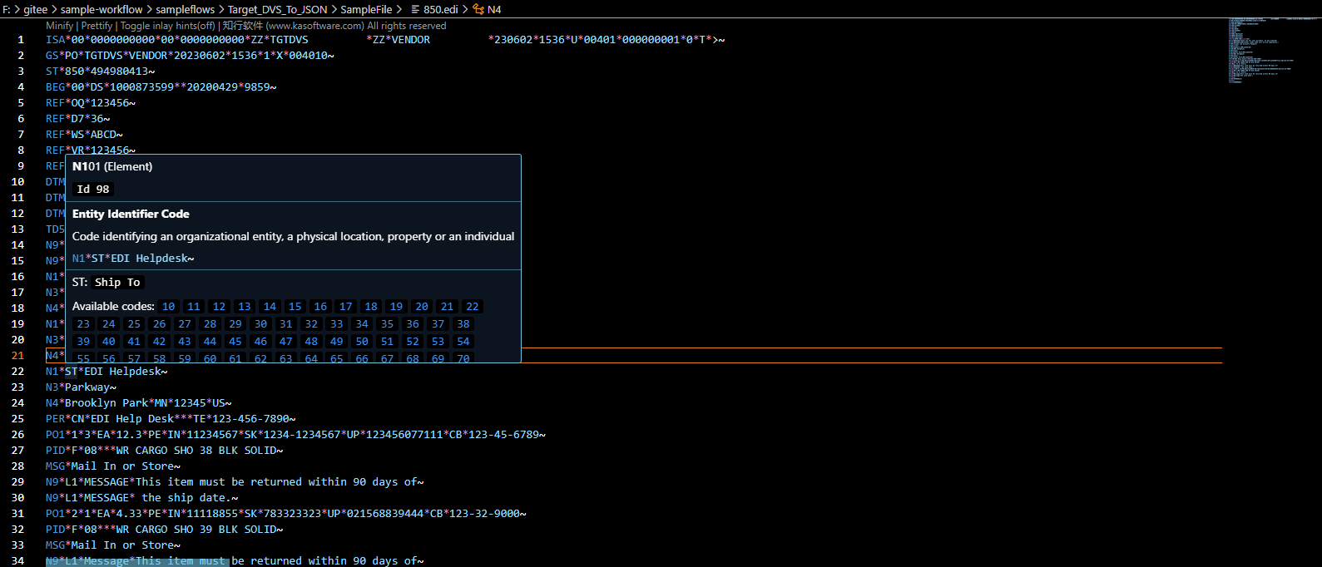Click the MSG*Mail In or Store~ line 28
Viewport: 1322px width, 567px height.
(x=113, y=466)
